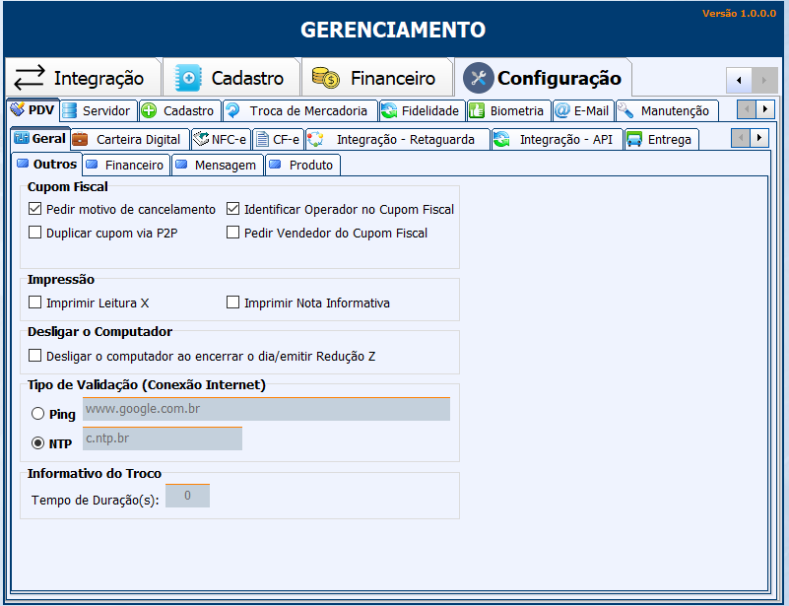The width and height of the screenshot is (789, 606).
Task: Click the Biometria tab icon
Action: click(x=477, y=110)
